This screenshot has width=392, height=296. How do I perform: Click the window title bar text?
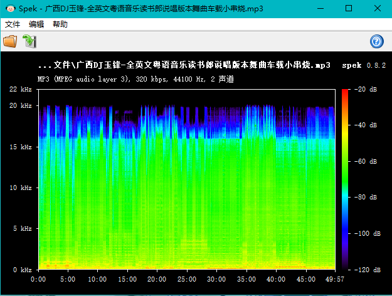[141, 9]
